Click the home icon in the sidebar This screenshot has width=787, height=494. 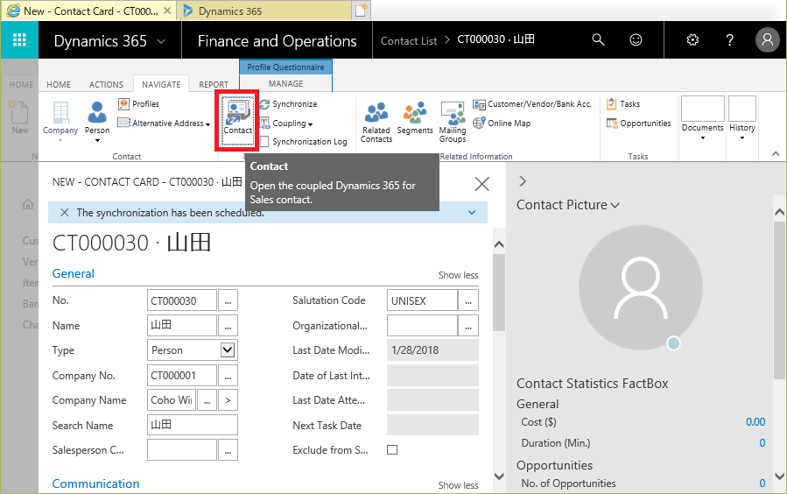click(28, 204)
